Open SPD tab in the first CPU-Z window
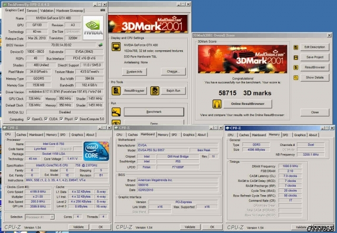The width and height of the screenshot is (337, 233). [63, 134]
